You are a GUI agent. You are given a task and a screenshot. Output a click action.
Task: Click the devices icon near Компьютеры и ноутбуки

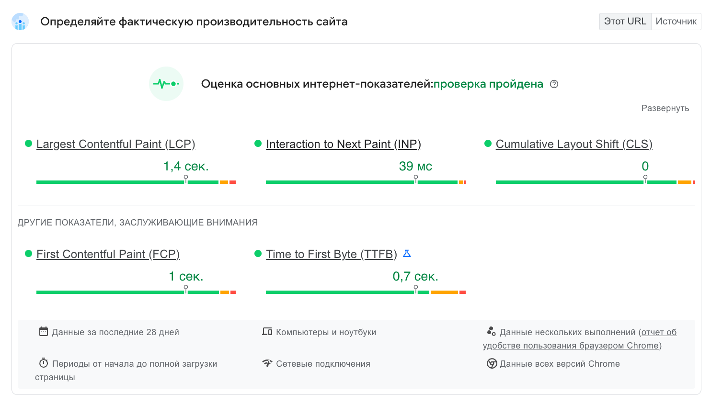(x=267, y=331)
